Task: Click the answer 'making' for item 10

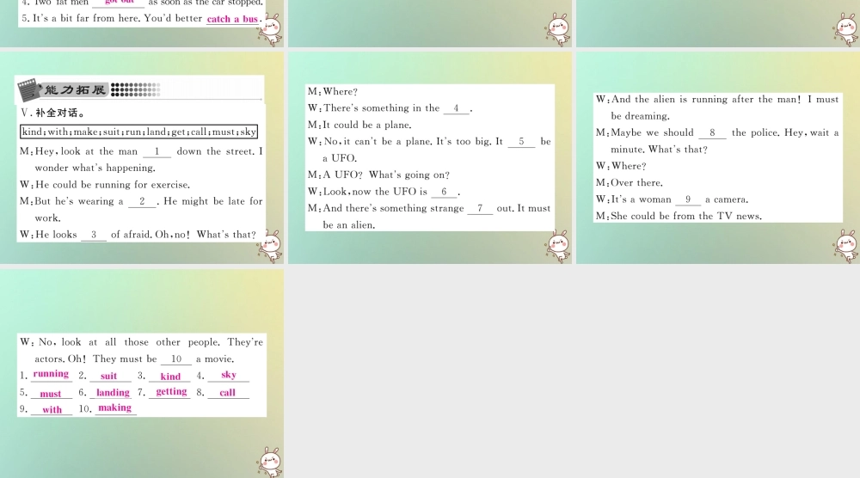Action: point(115,408)
